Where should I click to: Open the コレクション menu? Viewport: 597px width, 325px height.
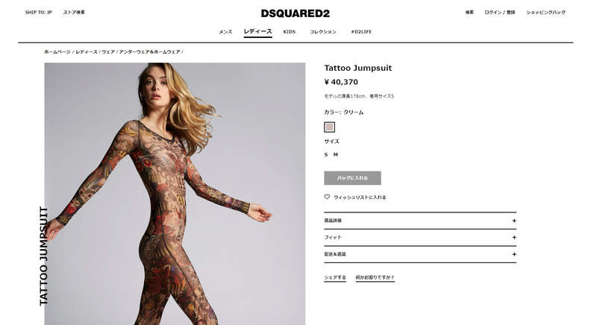323,32
